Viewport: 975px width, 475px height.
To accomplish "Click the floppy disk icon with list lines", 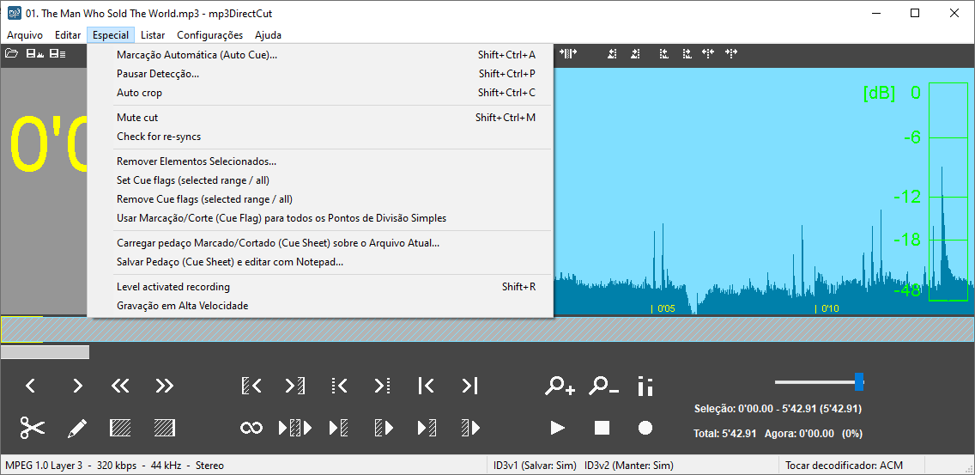I will (58, 53).
